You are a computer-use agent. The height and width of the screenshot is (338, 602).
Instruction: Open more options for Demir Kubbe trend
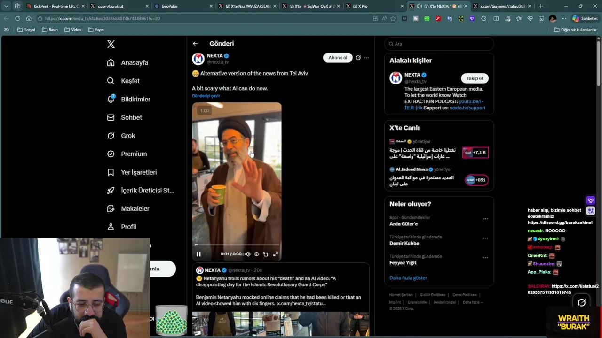(x=485, y=238)
